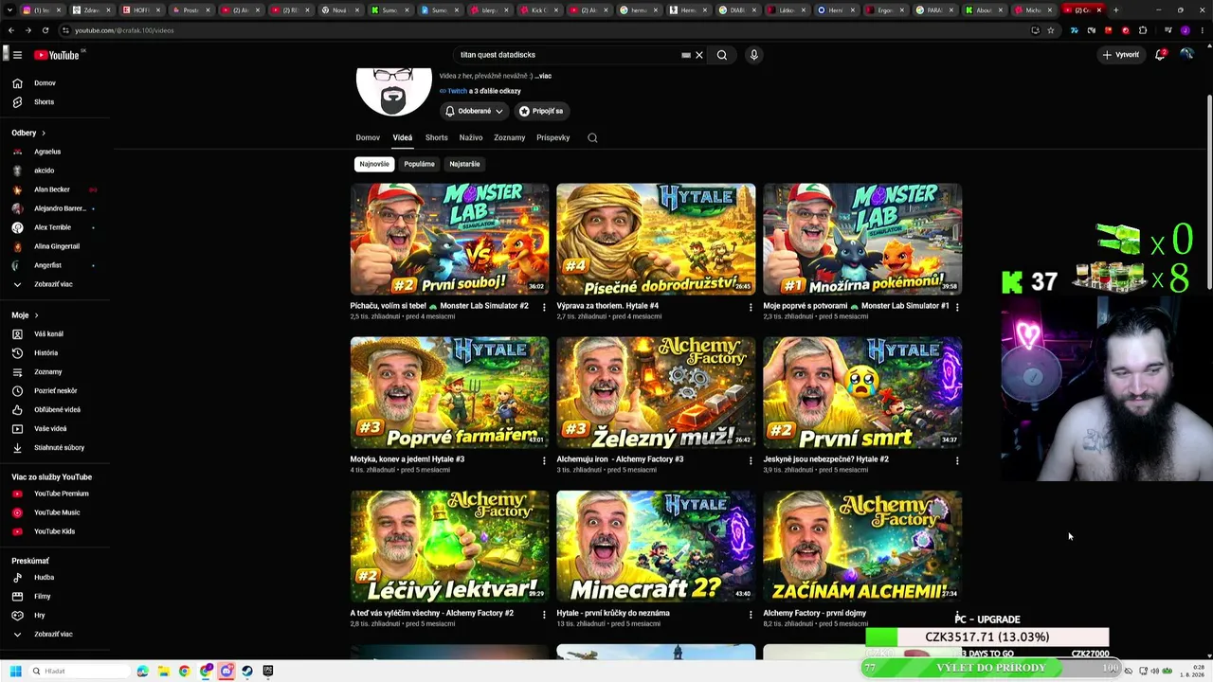Reload the page with the browser refresh
The height and width of the screenshot is (682, 1213).
coord(45,30)
